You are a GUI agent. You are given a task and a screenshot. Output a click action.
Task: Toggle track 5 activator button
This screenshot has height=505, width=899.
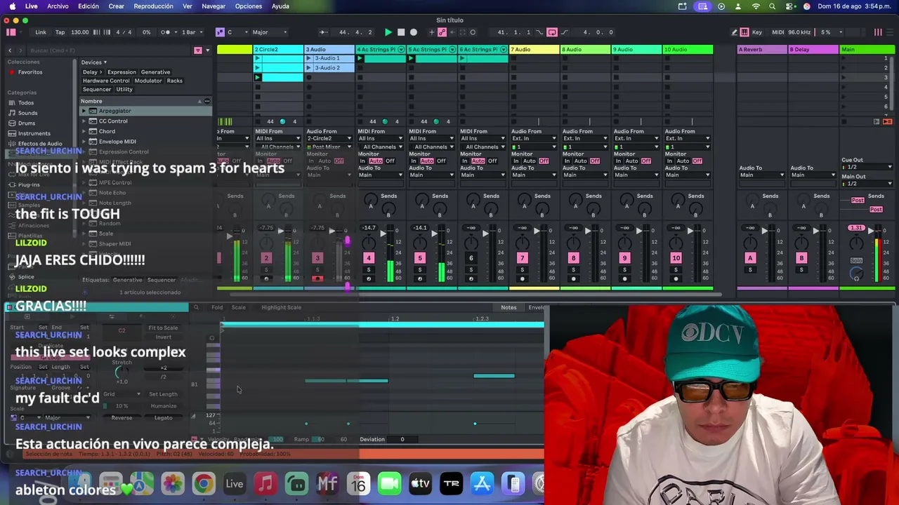point(419,258)
